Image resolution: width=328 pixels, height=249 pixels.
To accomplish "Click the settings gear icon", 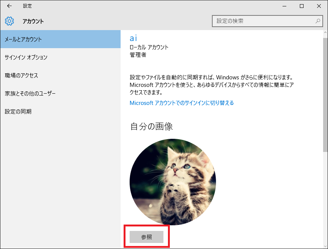I will (x=9, y=21).
